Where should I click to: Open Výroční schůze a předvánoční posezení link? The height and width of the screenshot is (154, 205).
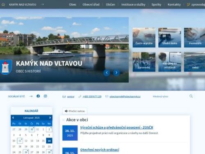click(x=116, y=127)
